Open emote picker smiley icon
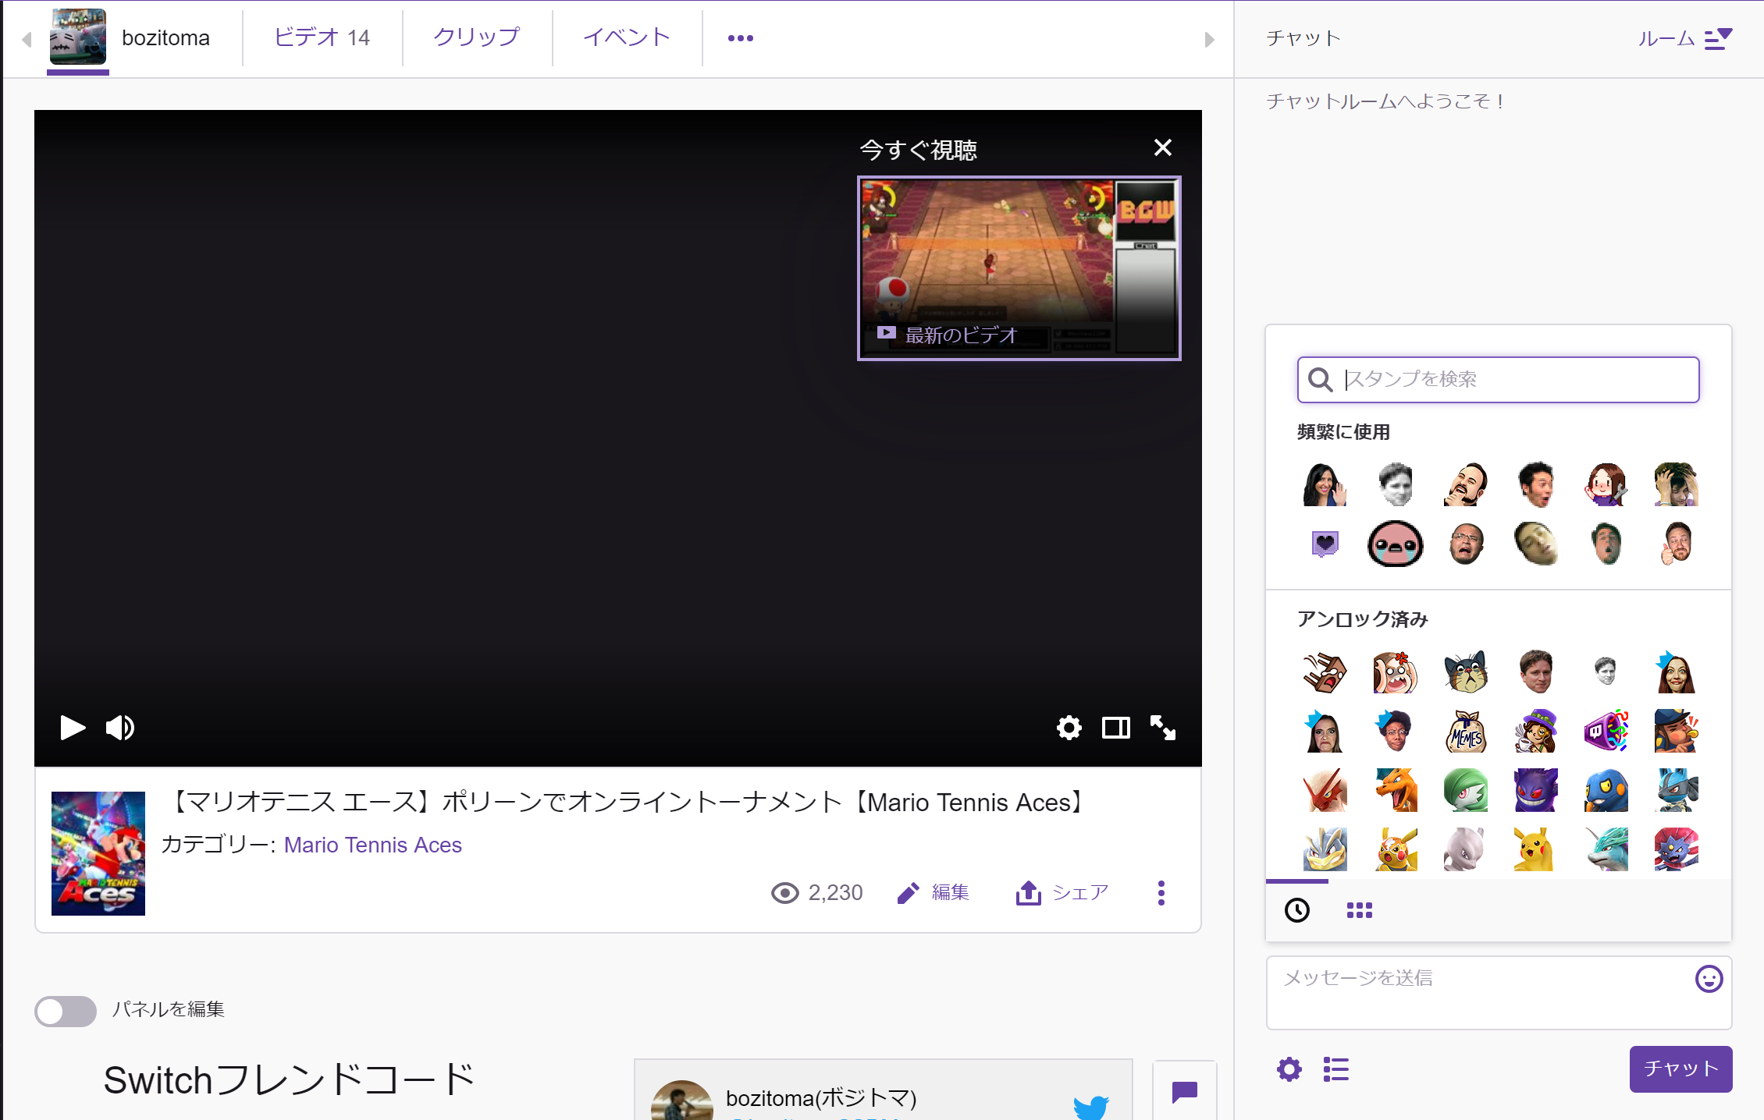The width and height of the screenshot is (1764, 1120). tap(1709, 978)
